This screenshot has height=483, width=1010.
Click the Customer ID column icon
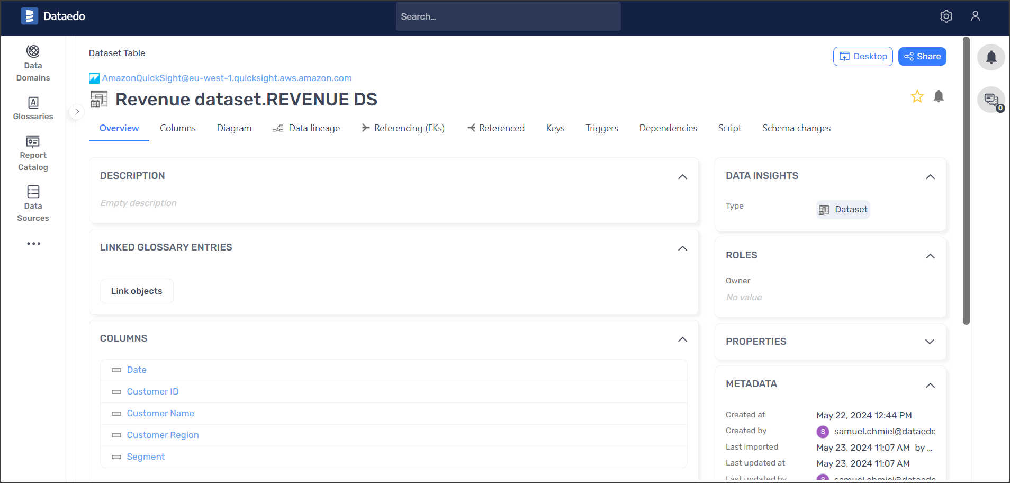click(116, 392)
